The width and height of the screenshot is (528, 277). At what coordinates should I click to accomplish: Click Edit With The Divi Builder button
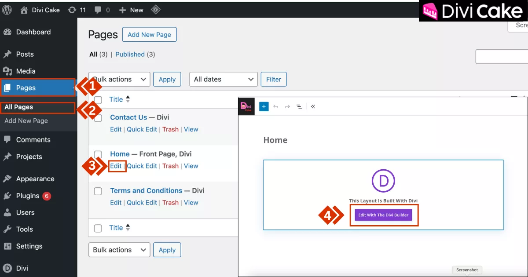[383, 215]
